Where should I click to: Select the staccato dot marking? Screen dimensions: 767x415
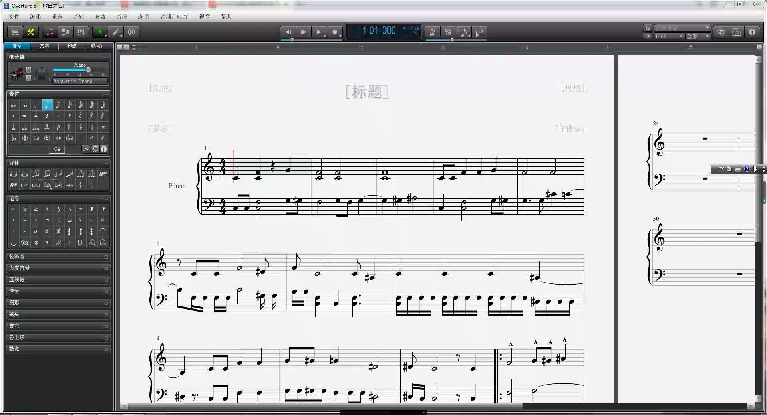pyautogui.click(x=14, y=220)
